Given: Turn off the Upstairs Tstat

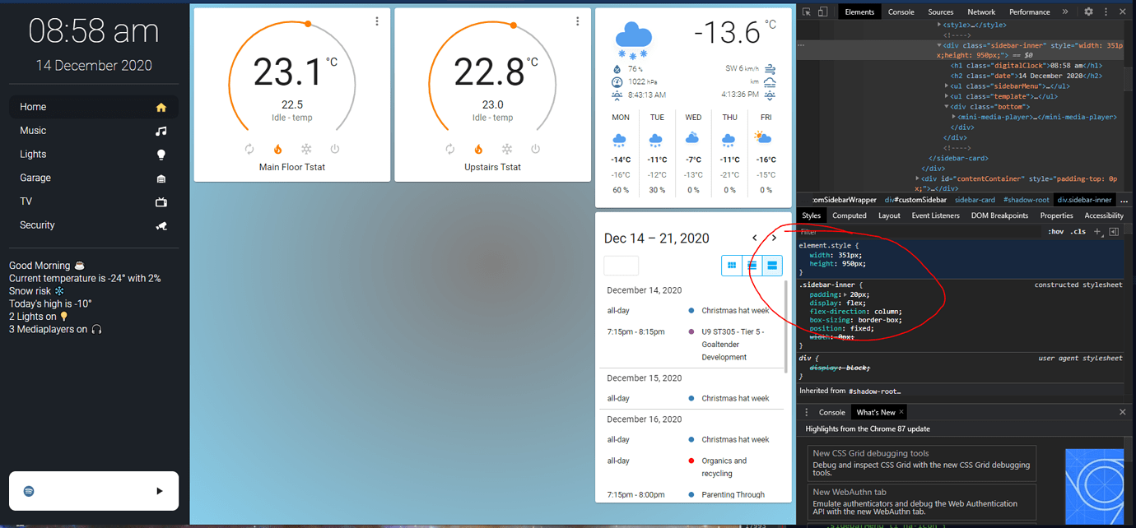Looking at the screenshot, I should (535, 149).
